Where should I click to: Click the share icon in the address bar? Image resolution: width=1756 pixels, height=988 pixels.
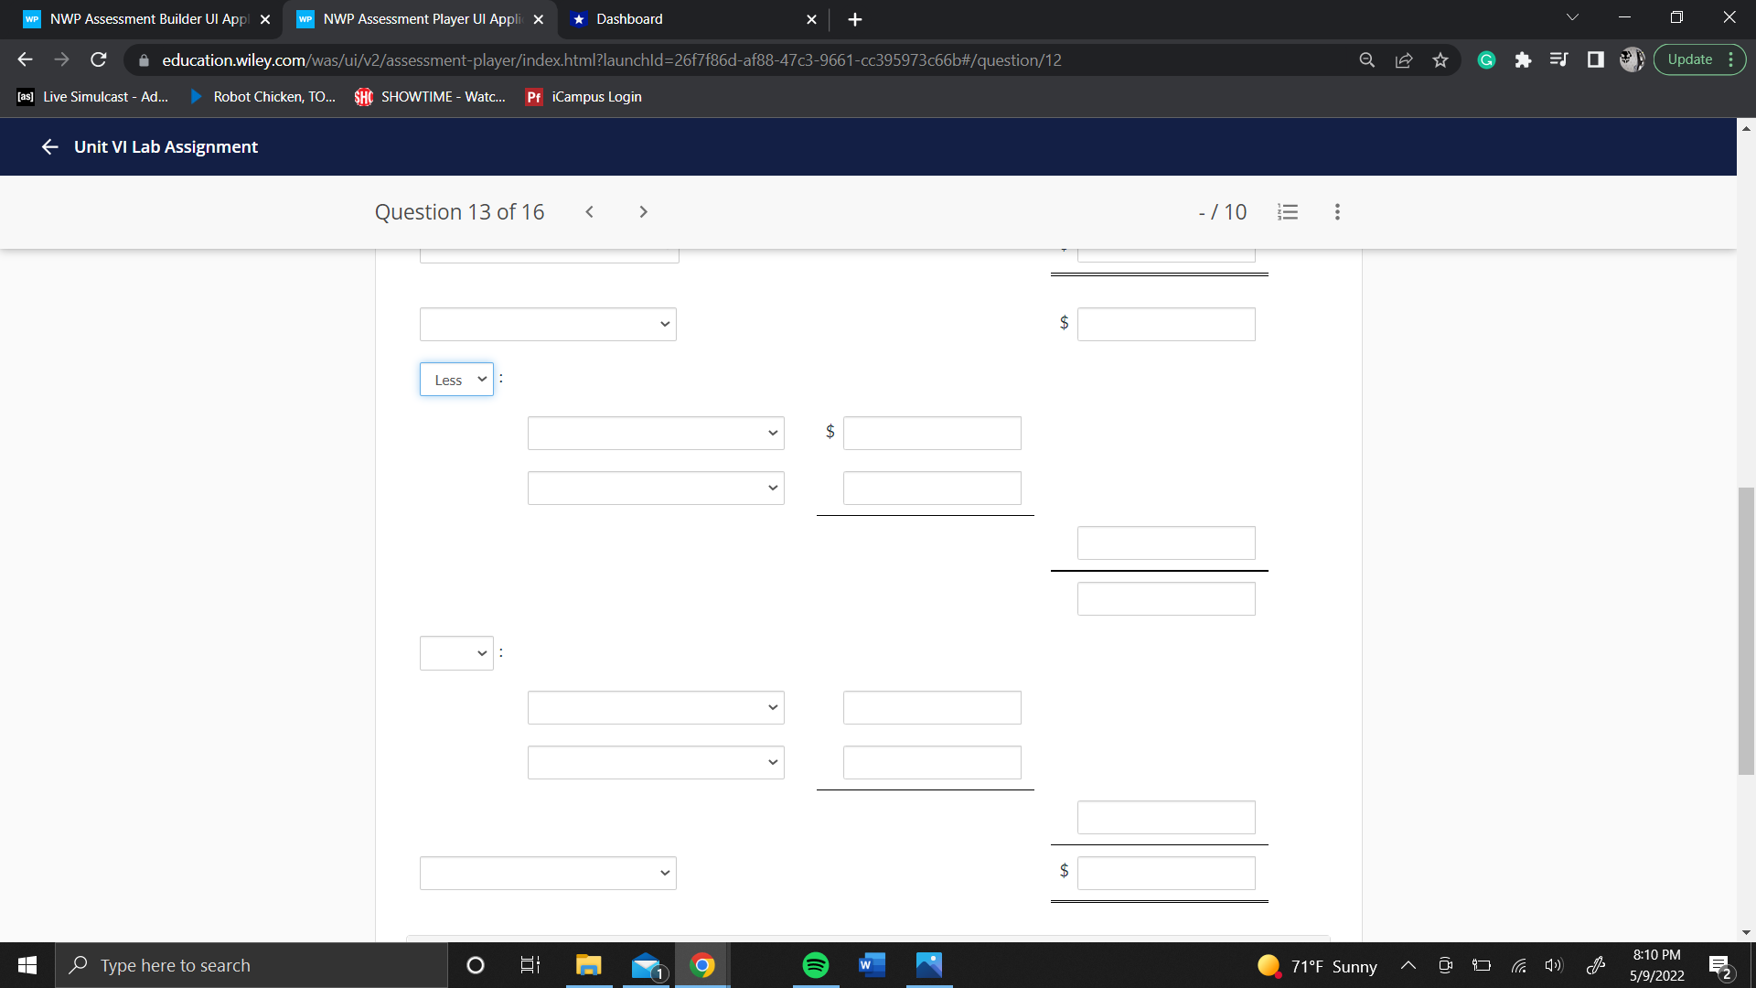(x=1404, y=59)
